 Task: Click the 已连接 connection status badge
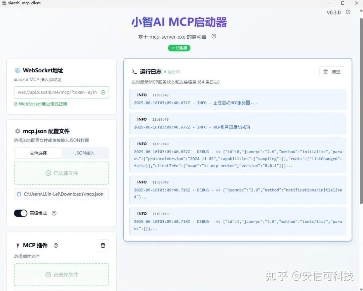click(x=179, y=48)
